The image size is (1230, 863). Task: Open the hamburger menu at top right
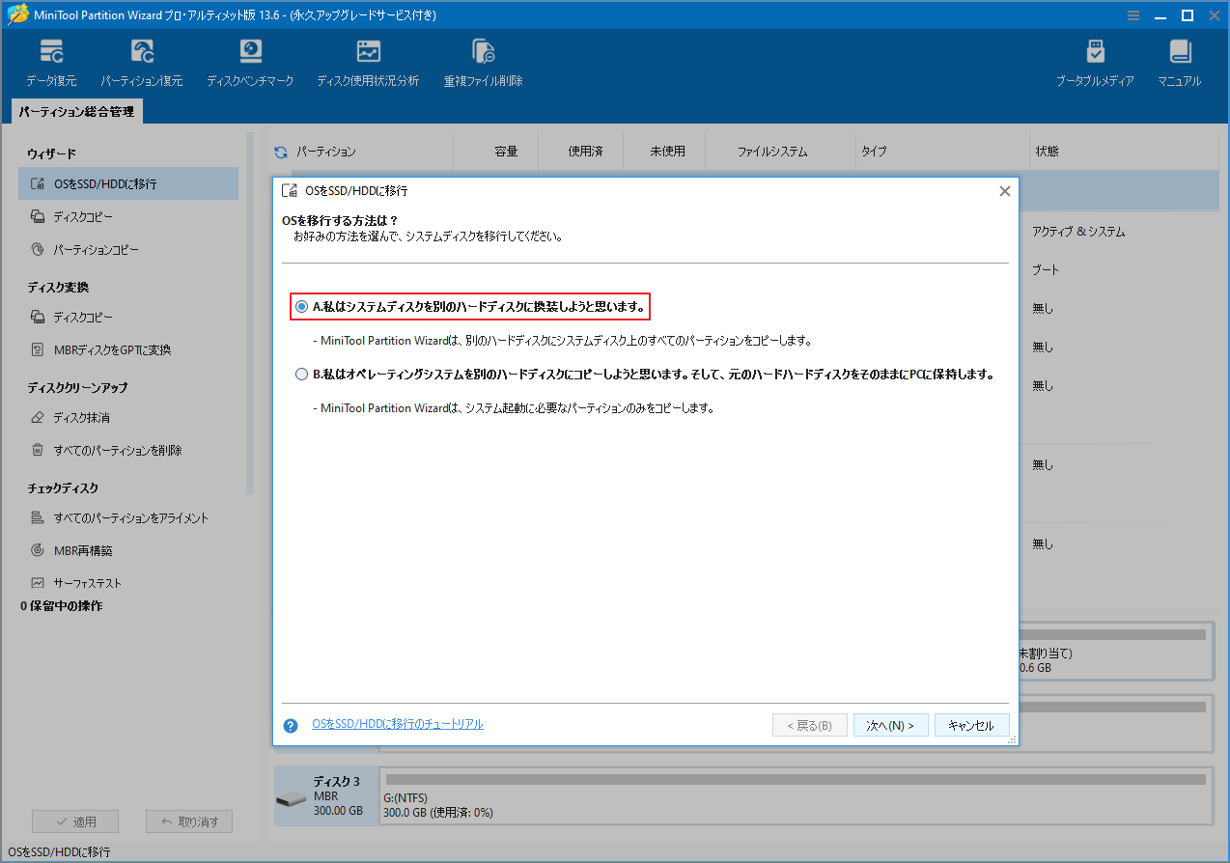coord(1132,15)
